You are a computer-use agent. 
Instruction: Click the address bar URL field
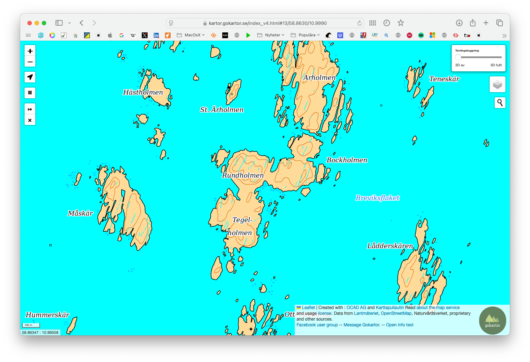267,23
